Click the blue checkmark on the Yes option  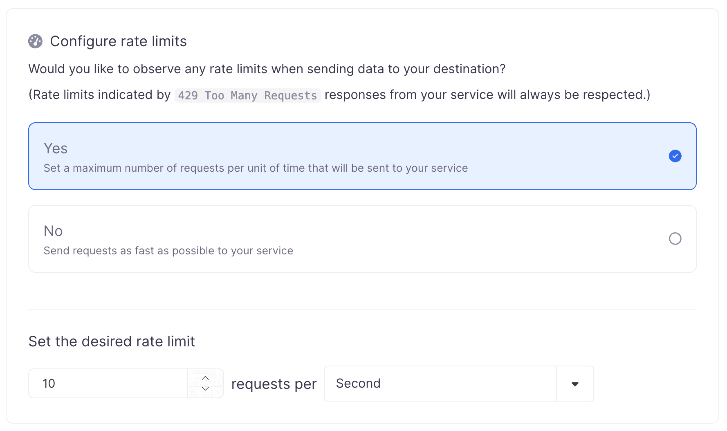[x=675, y=156]
